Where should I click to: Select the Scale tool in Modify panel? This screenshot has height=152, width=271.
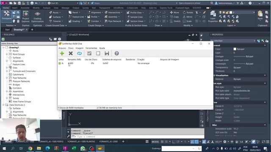click(x=187, y=21)
